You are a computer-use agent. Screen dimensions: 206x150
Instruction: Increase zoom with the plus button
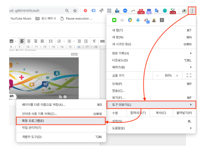coord(177,76)
